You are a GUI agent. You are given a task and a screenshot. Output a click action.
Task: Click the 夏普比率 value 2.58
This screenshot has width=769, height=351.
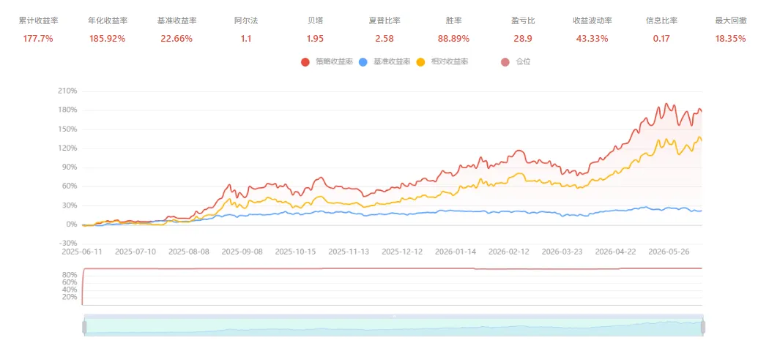pos(384,38)
